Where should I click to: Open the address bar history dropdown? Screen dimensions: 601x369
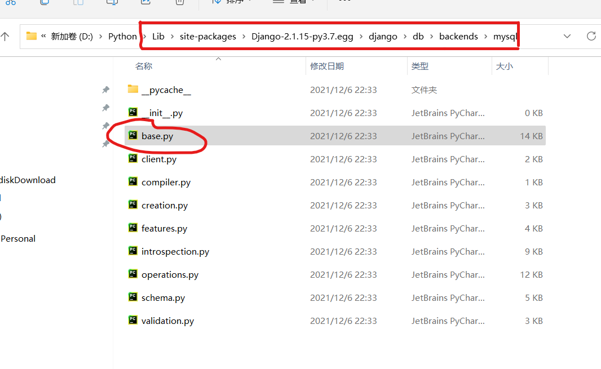click(x=567, y=37)
